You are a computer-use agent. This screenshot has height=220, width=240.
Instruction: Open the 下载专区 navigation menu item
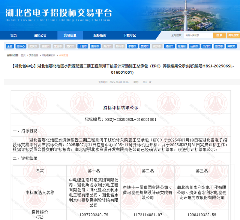tap(130, 35)
